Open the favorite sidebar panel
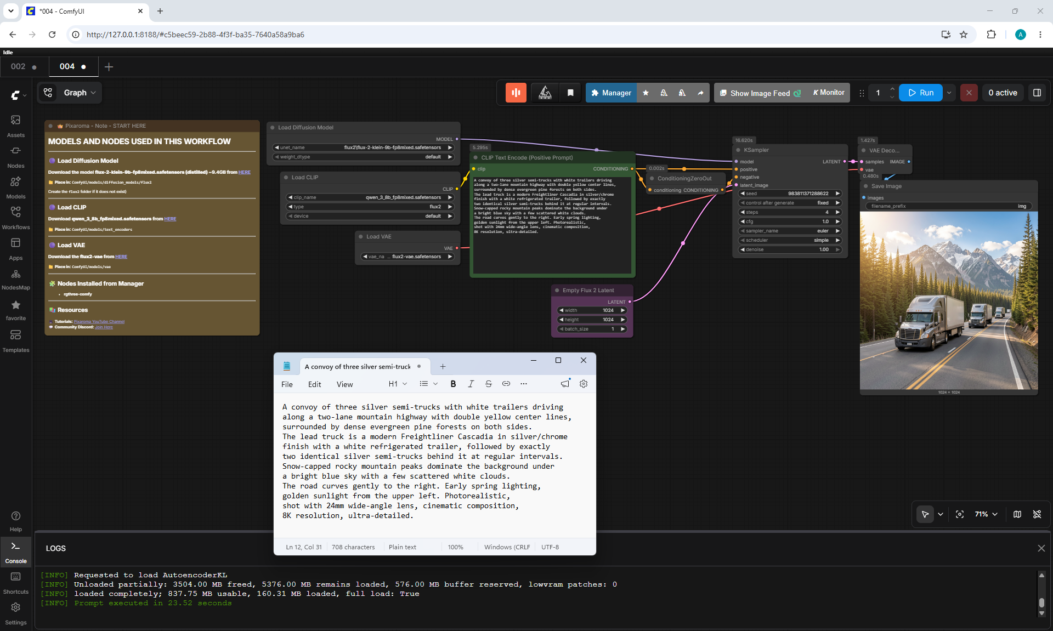Image resolution: width=1053 pixels, height=631 pixels. tap(16, 310)
